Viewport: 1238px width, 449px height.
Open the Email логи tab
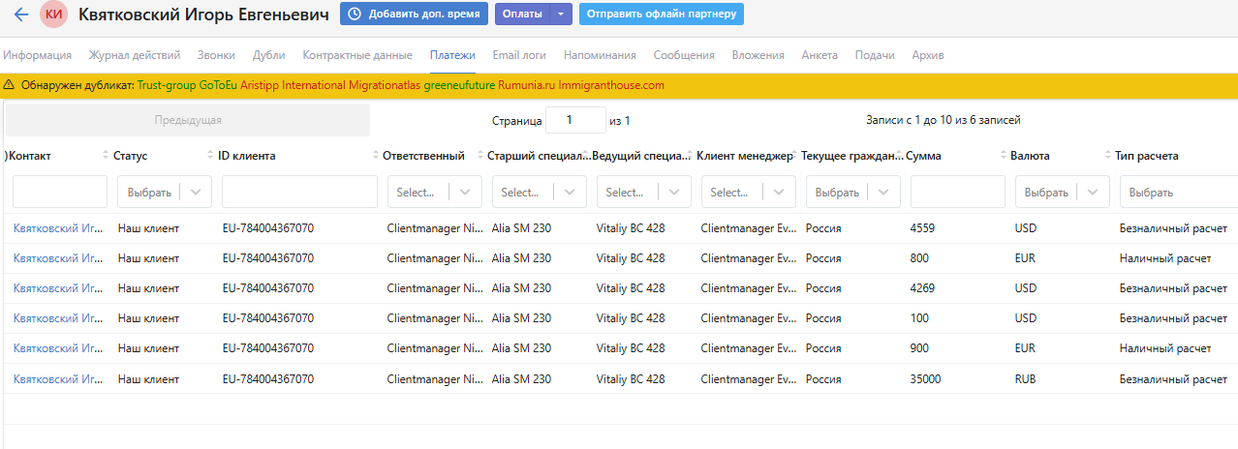tap(519, 55)
